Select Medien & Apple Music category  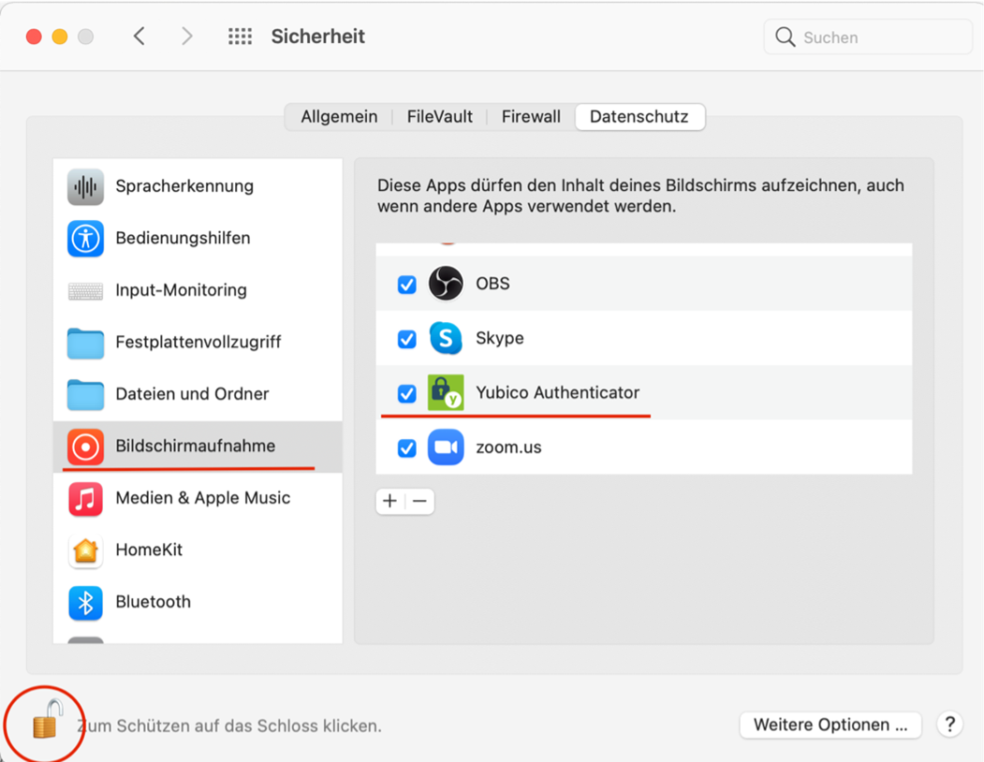[202, 498]
